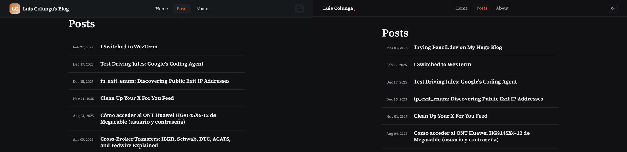Toggle moon theme icon in the logo-less header
This screenshot has width=627, height=152.
coord(613,8)
